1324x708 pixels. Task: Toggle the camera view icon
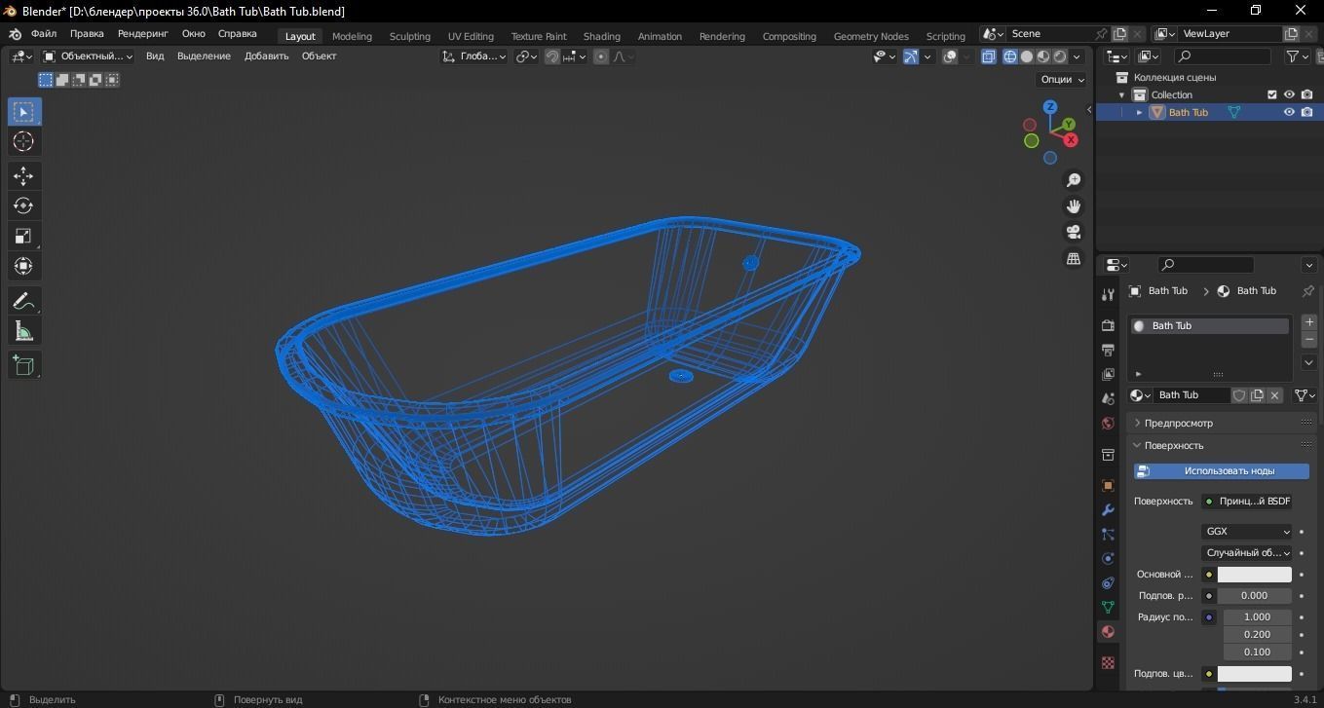1074,232
